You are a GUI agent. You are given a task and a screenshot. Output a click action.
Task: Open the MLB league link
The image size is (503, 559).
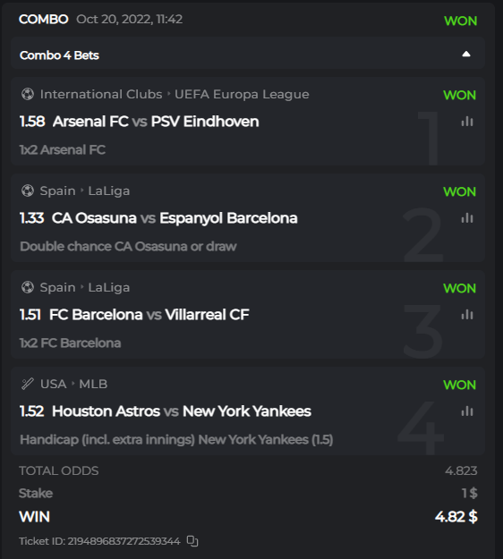click(x=93, y=384)
